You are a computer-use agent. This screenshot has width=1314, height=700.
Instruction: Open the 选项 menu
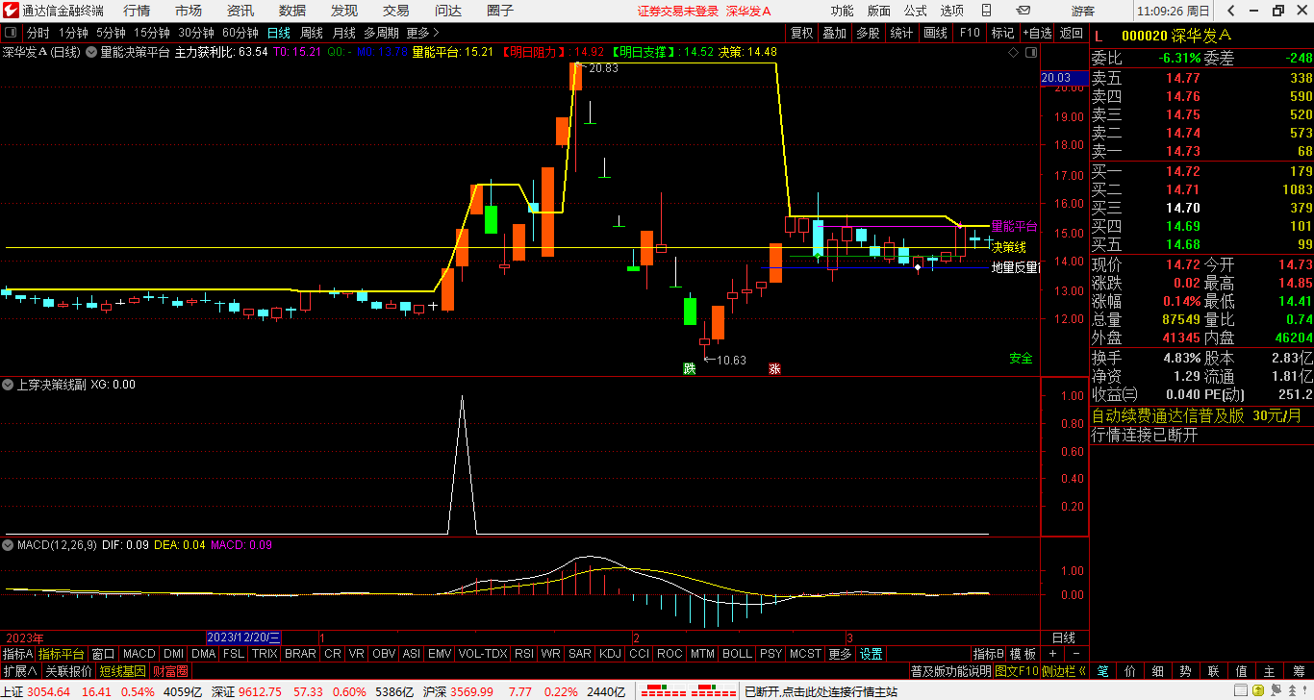[952, 11]
